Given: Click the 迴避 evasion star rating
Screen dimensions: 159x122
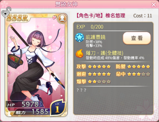Looking at the screenshot, I should 93,74.
